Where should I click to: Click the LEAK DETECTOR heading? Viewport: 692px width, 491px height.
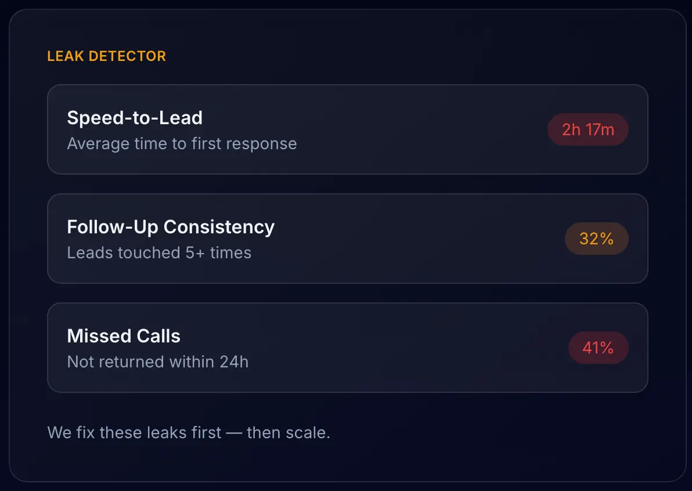106,56
